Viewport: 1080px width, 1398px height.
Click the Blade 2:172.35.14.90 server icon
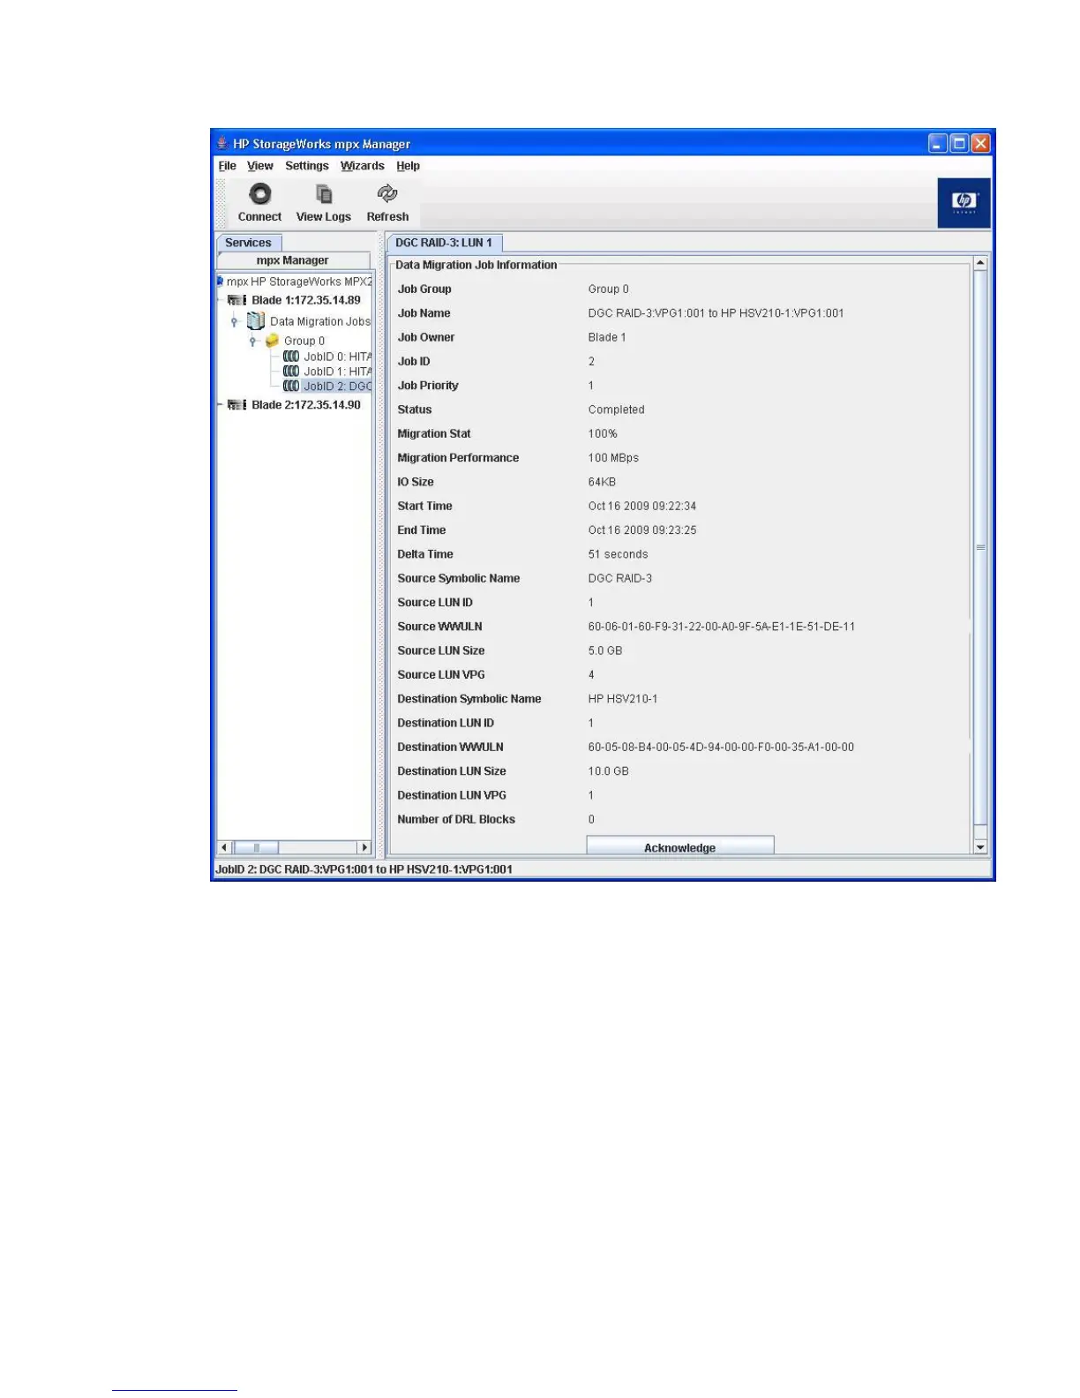pos(237,405)
